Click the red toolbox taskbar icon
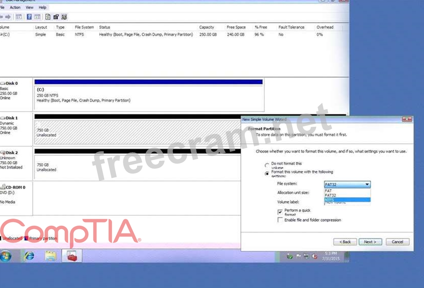 click(72, 256)
